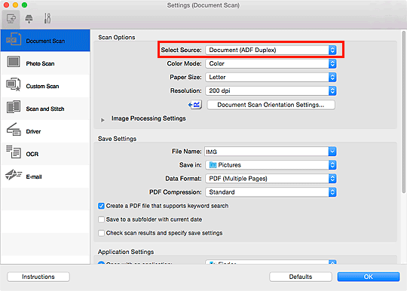
Task: Check Save to a subfolder with current date
Action: [101, 219]
